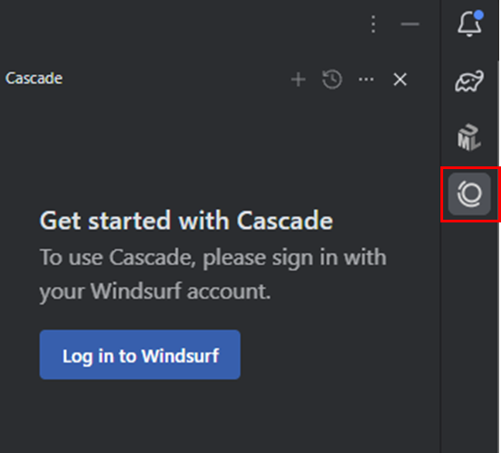Click the 'your Windsurf account.' text line

(156, 291)
